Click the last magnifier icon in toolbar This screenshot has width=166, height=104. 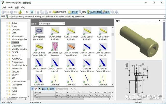(x=117, y=12)
